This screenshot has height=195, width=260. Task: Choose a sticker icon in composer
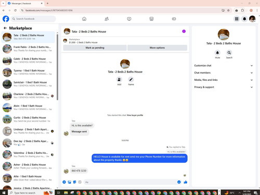click(74, 182)
